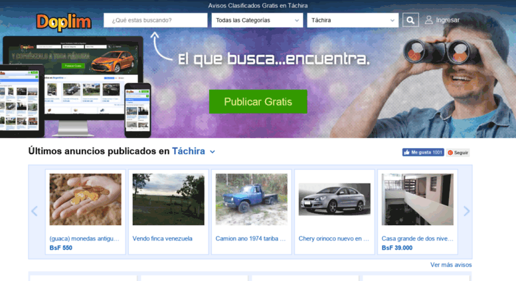Screen dimensions: 516x281
Task: Click the user profile icon beside Ingresar
Action: tap(428, 20)
